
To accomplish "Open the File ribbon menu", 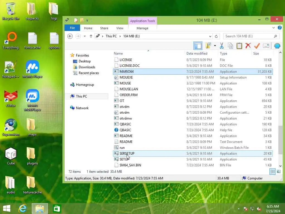I will click(72, 28).
